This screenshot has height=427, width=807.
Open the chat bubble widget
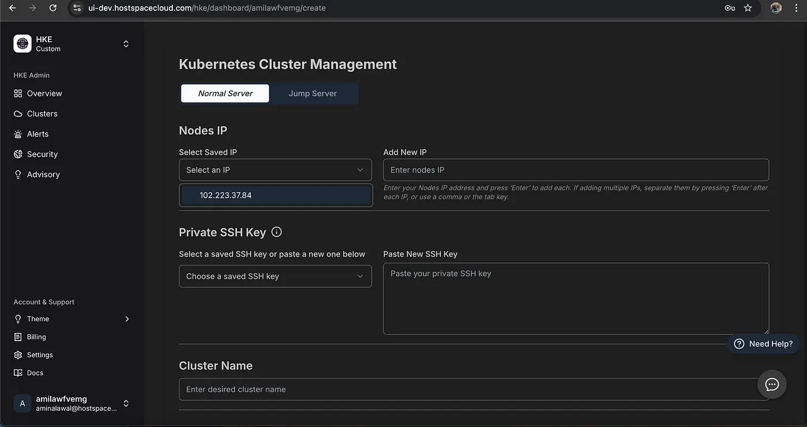pos(772,384)
